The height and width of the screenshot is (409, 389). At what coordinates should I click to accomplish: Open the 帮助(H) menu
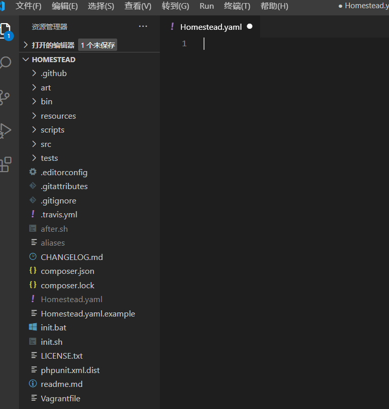pos(274,6)
